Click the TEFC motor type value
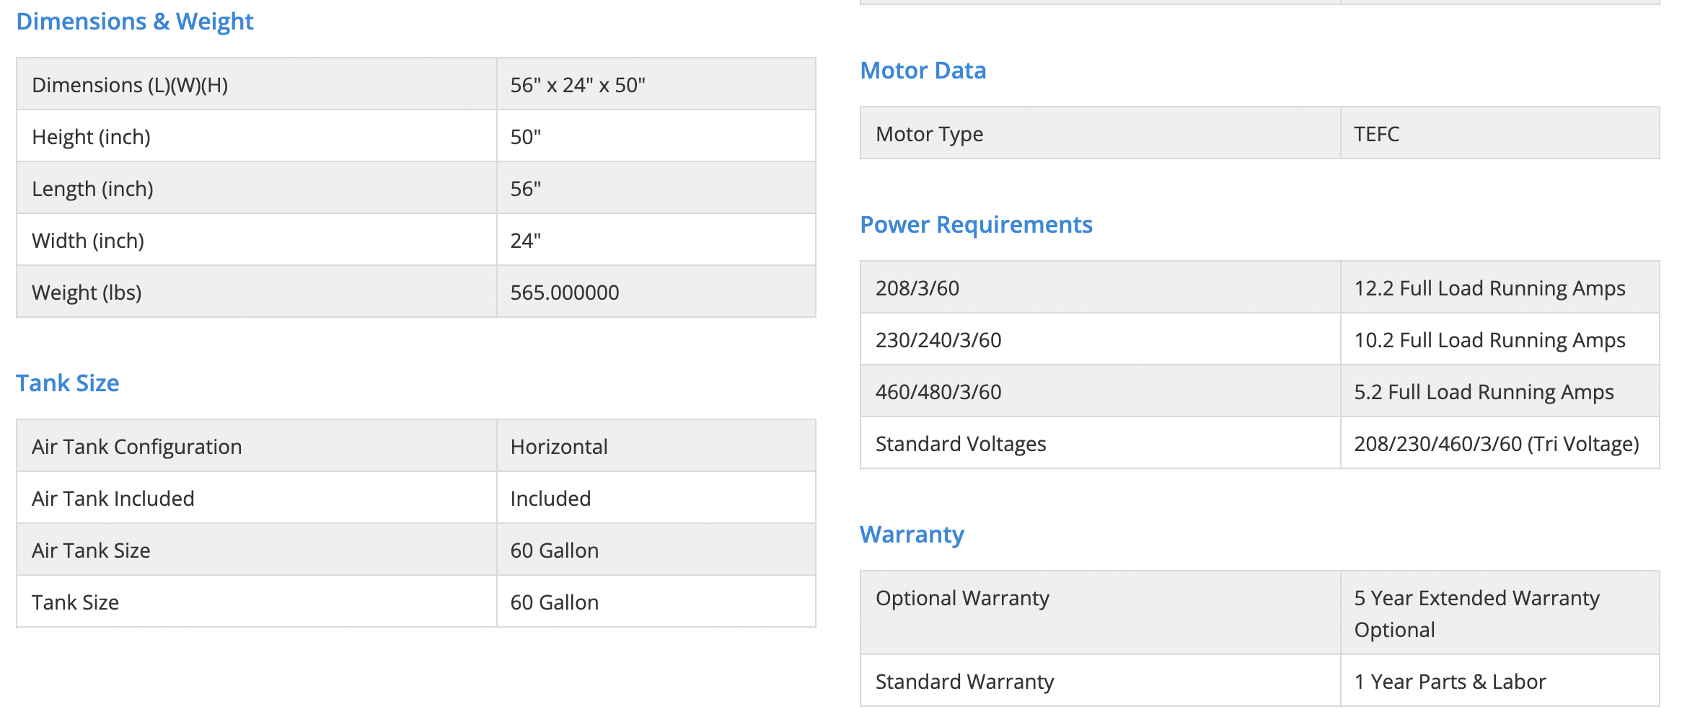 pos(1376,134)
